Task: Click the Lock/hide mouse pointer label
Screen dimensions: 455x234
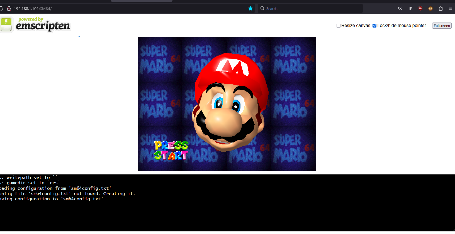Action: [402, 26]
